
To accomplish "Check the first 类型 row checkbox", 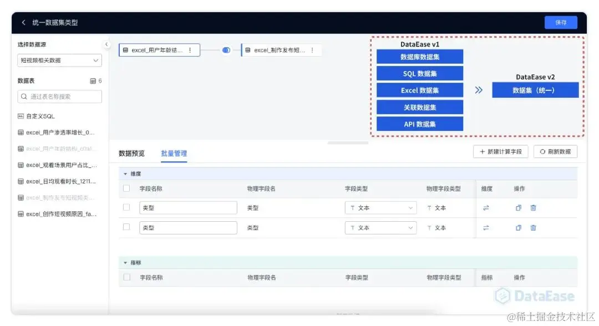I will click(126, 207).
